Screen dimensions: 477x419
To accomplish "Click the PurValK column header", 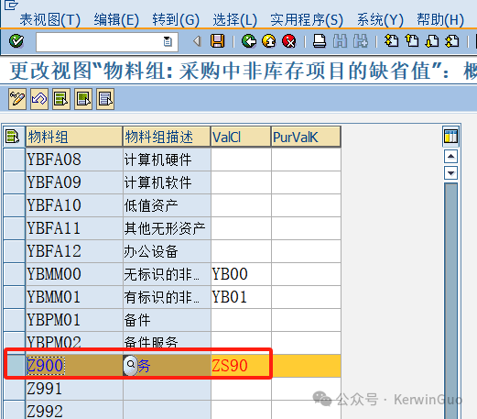I will [x=306, y=137].
